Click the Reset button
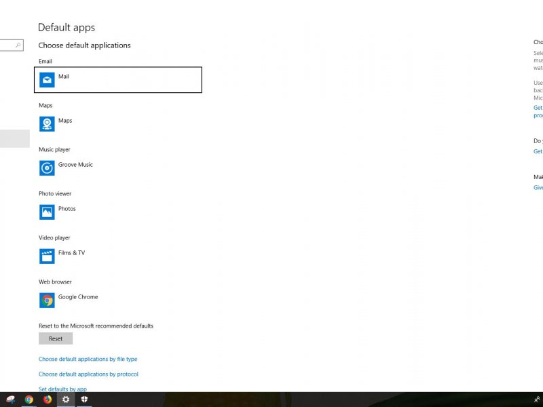The height and width of the screenshot is (407, 543). coord(56,338)
